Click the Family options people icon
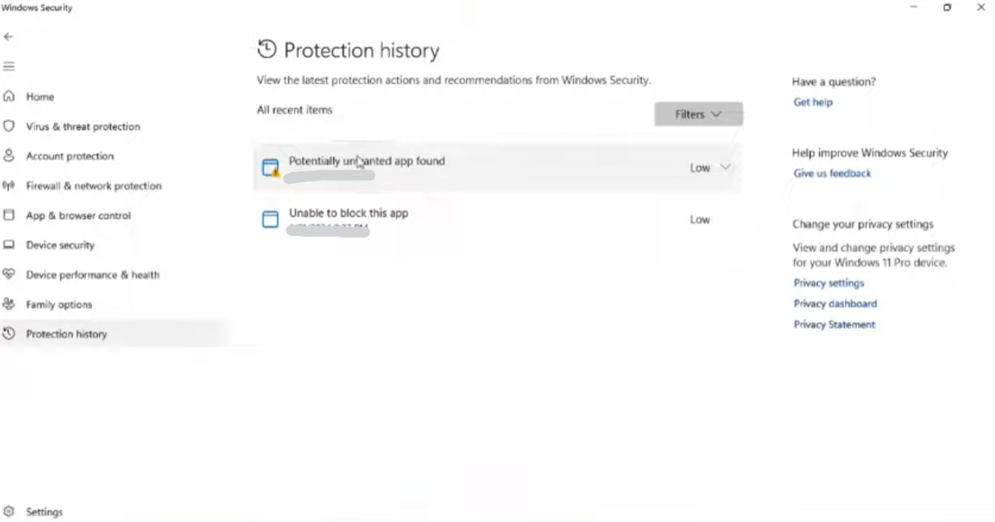 tap(9, 304)
